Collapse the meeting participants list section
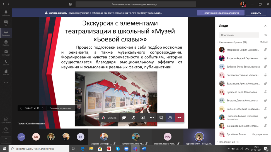Image resolution: width=271 pixels, height=152 pixels. [217, 42]
